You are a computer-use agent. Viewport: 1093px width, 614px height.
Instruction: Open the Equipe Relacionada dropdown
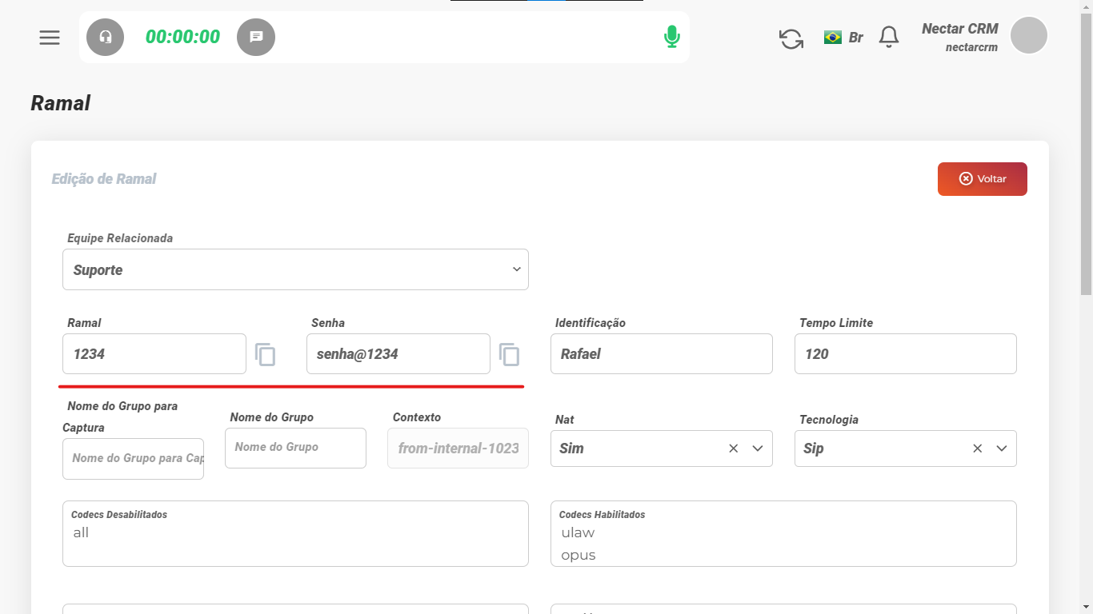(x=295, y=269)
